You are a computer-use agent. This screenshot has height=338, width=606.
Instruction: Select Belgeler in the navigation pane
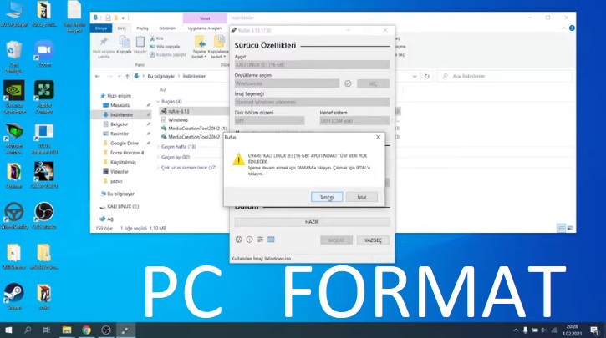pos(119,124)
